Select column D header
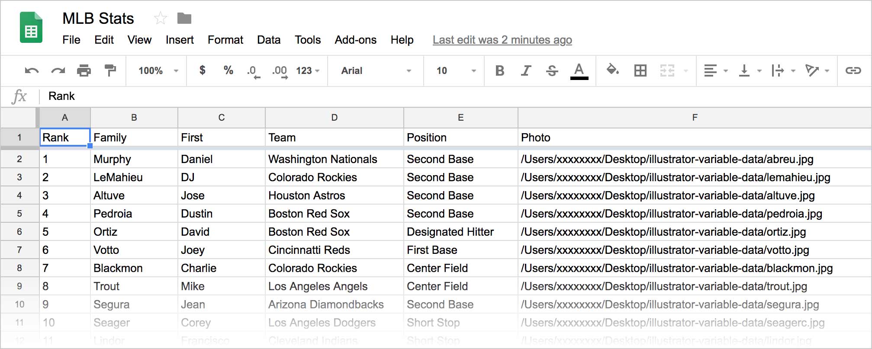 point(335,117)
